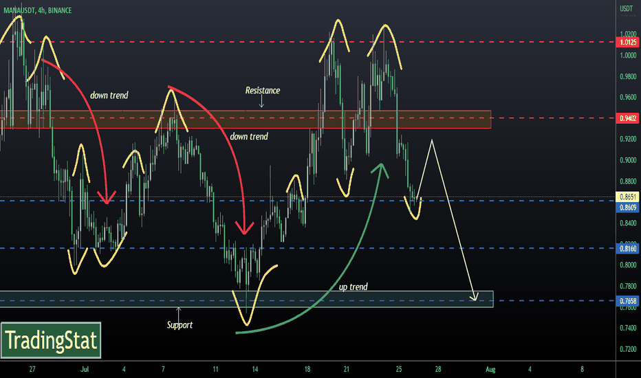
Task: Click the Aug label on time axis
Action: coord(490,369)
